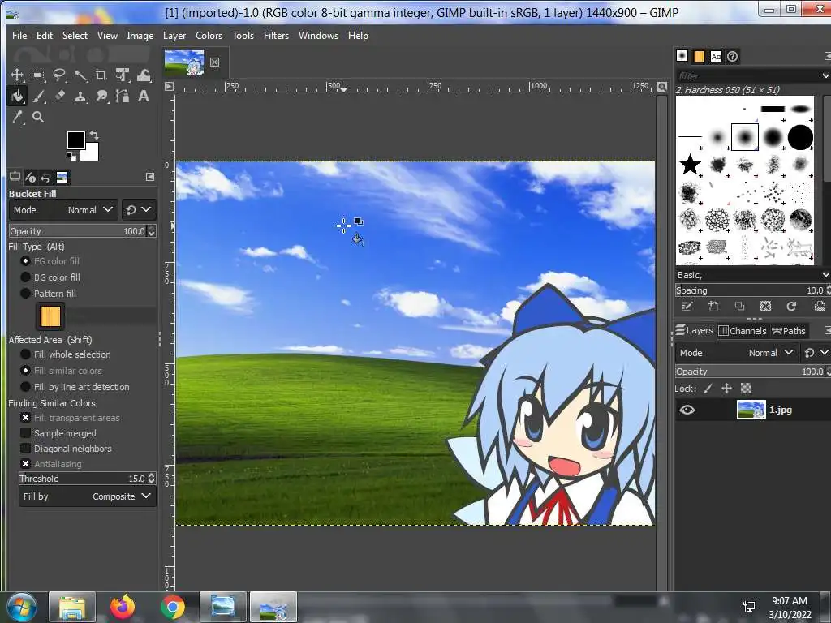The height and width of the screenshot is (623, 831).
Task: Open the Patterns dock tab
Action: (x=699, y=56)
